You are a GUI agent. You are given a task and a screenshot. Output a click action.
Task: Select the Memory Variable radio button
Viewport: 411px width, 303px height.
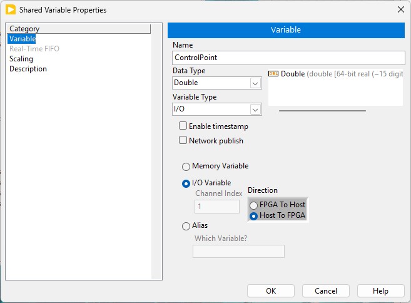(186, 167)
